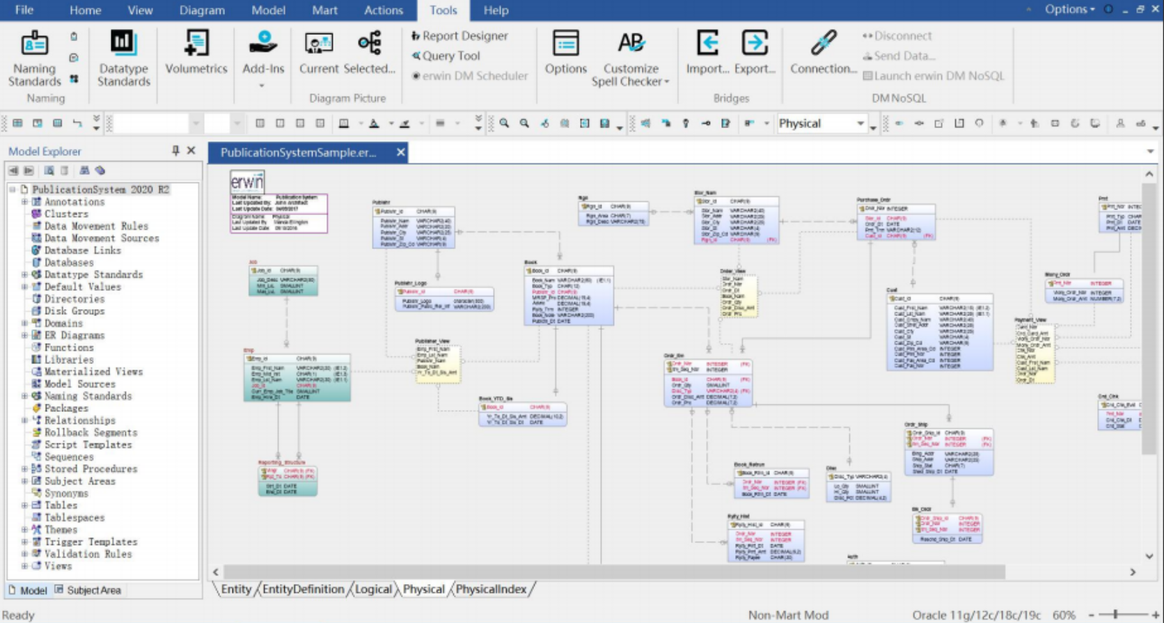
Task: Open the Help ribbon tab
Action: pyautogui.click(x=496, y=10)
